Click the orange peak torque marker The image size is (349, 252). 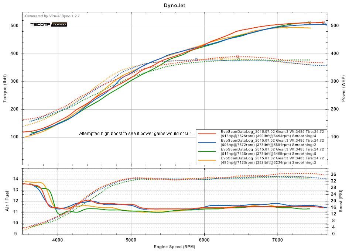point(221,59)
